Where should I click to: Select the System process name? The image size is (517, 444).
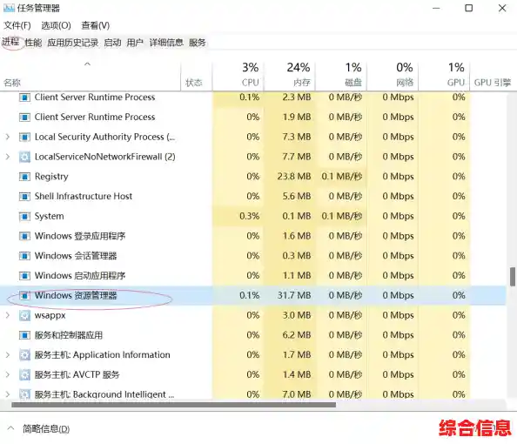[x=50, y=217]
